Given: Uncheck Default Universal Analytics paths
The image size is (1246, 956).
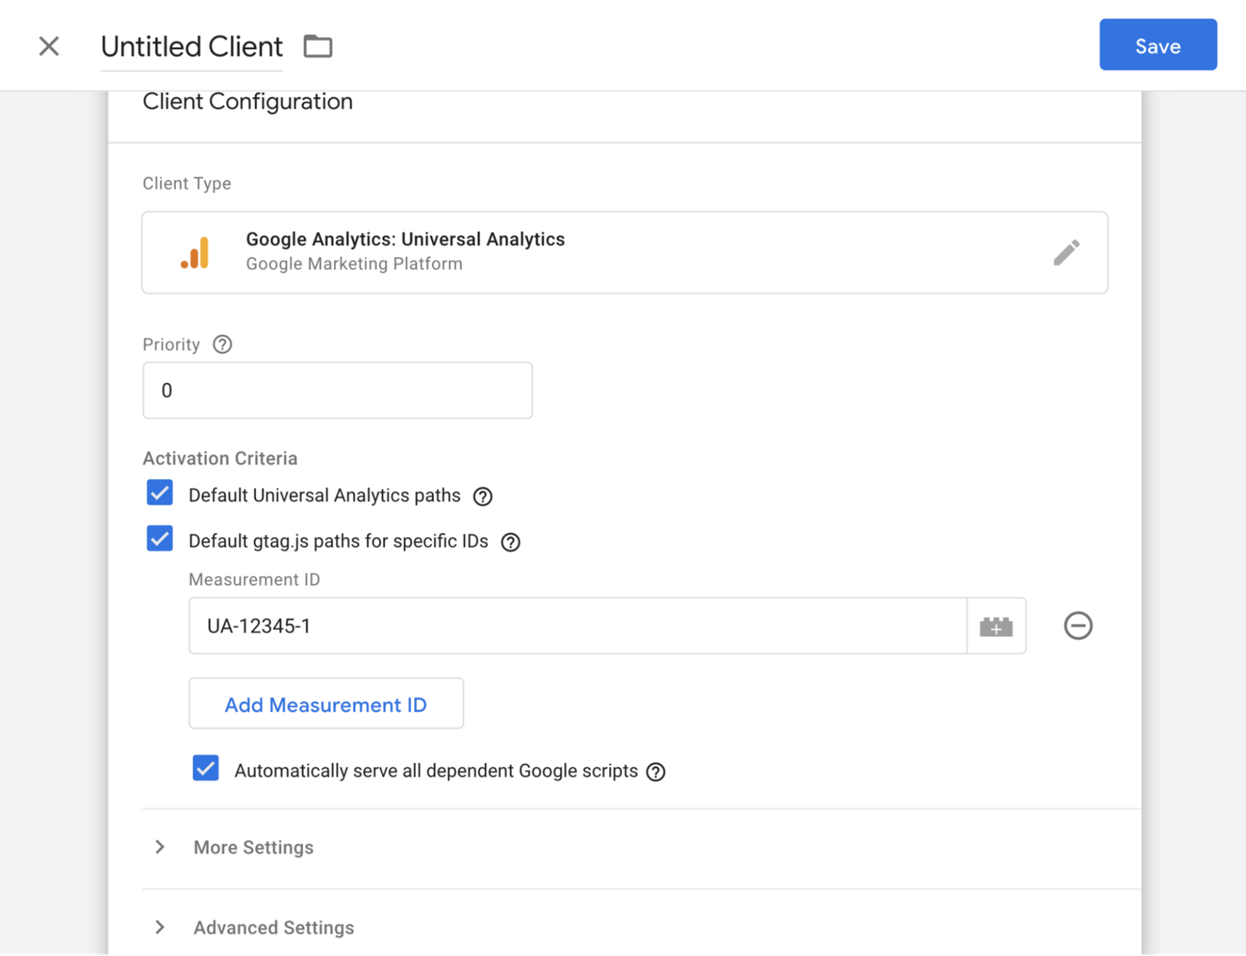Looking at the screenshot, I should (x=159, y=492).
